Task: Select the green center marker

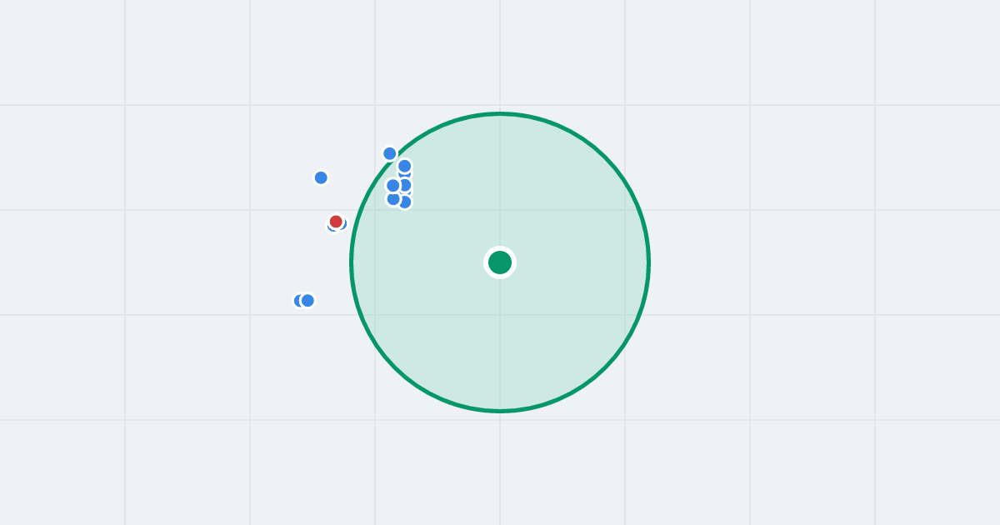Action: coord(500,262)
